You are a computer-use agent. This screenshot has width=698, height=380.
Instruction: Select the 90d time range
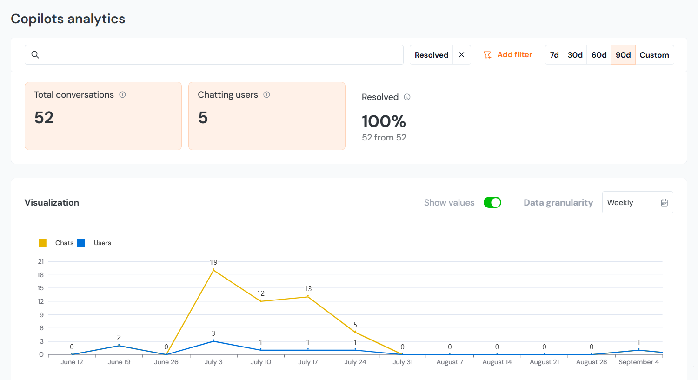(623, 55)
